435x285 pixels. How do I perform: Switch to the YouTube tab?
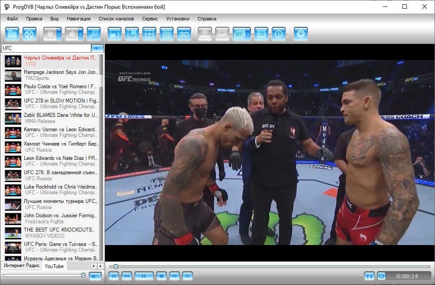click(54, 266)
